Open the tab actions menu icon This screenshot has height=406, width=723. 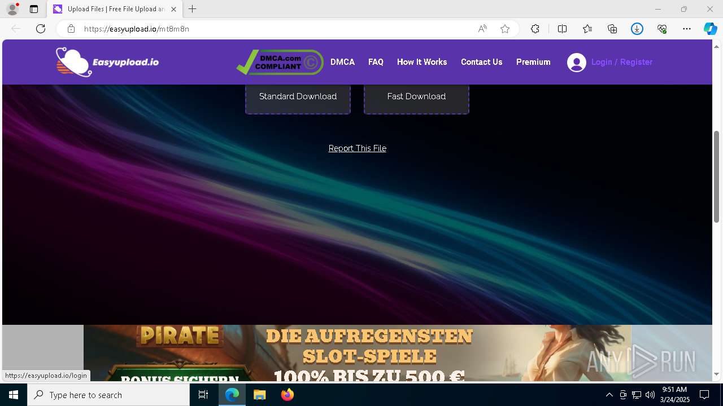point(34,9)
